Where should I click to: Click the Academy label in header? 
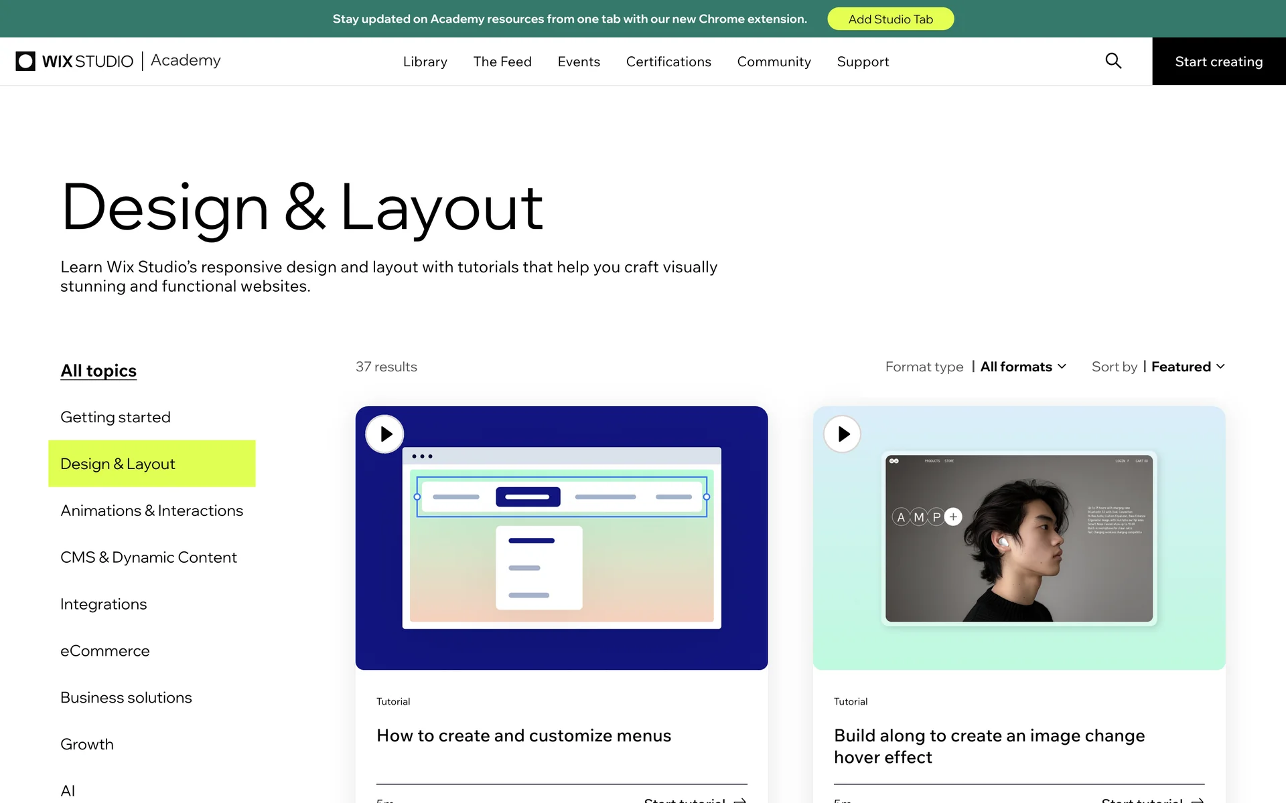(186, 60)
